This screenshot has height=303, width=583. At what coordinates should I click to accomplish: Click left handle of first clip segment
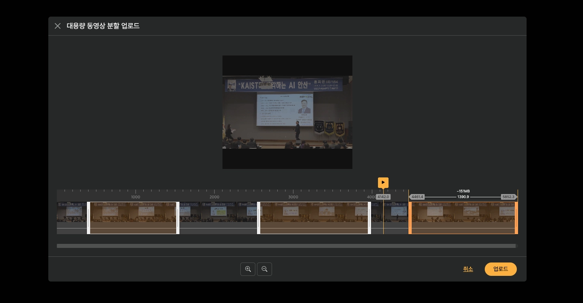[x=89, y=218]
